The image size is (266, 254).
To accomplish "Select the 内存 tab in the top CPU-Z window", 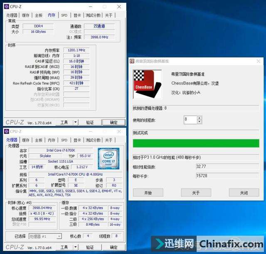I will coord(52,15).
